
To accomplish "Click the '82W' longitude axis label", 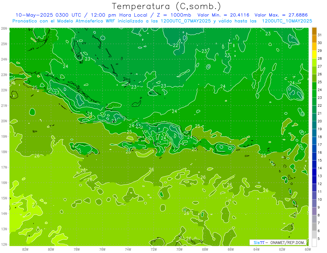I will click(25, 249).
